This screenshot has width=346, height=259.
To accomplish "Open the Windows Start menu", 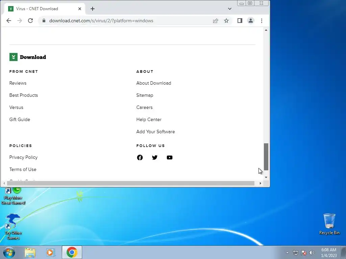I will click(x=9, y=252).
